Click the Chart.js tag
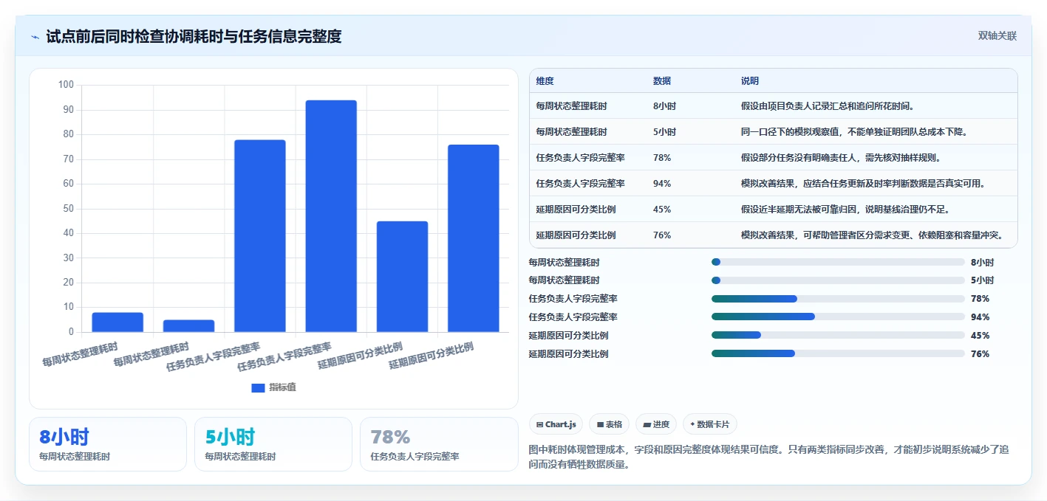 [x=556, y=424]
